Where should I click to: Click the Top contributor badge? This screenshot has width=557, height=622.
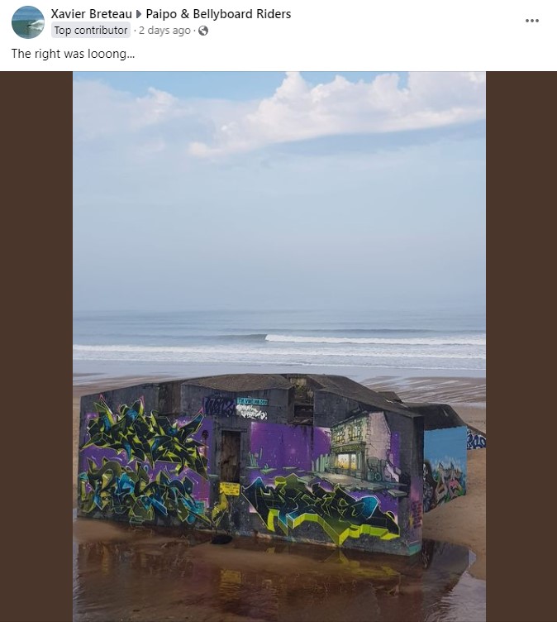[91, 30]
